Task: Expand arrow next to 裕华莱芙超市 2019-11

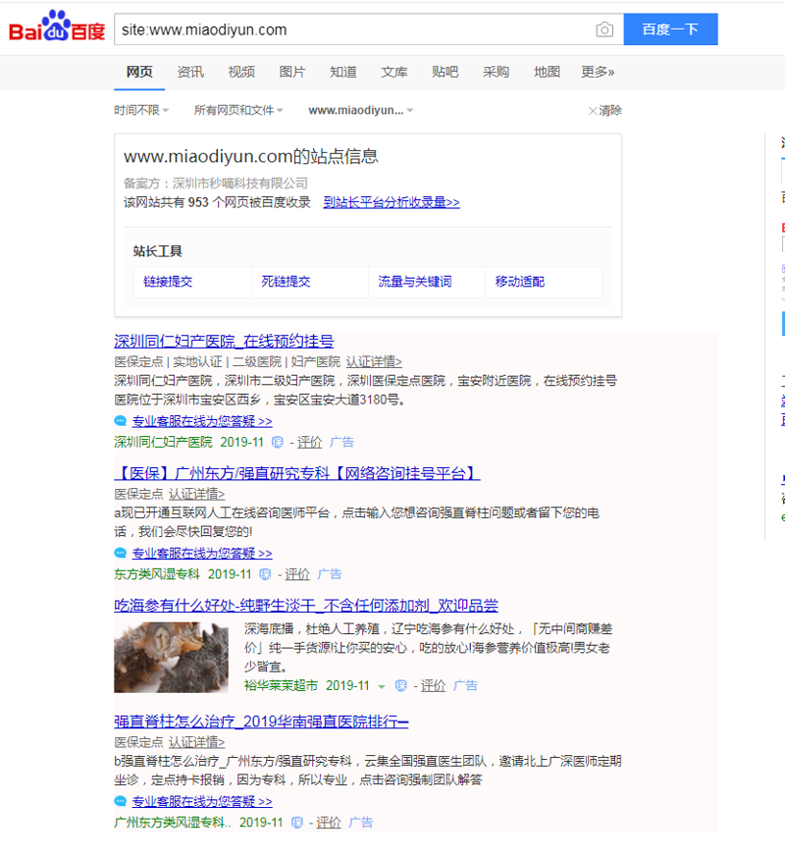Action: coord(382,686)
